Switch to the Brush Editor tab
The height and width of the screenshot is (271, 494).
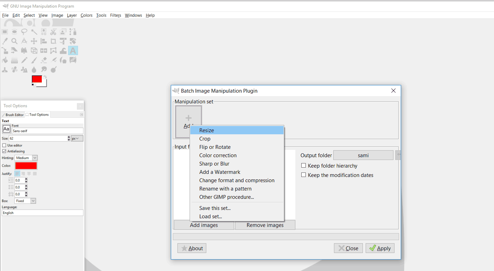13,115
